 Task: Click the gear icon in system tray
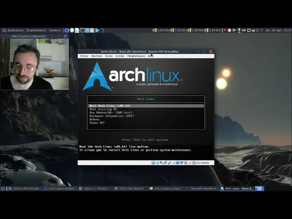229,31
